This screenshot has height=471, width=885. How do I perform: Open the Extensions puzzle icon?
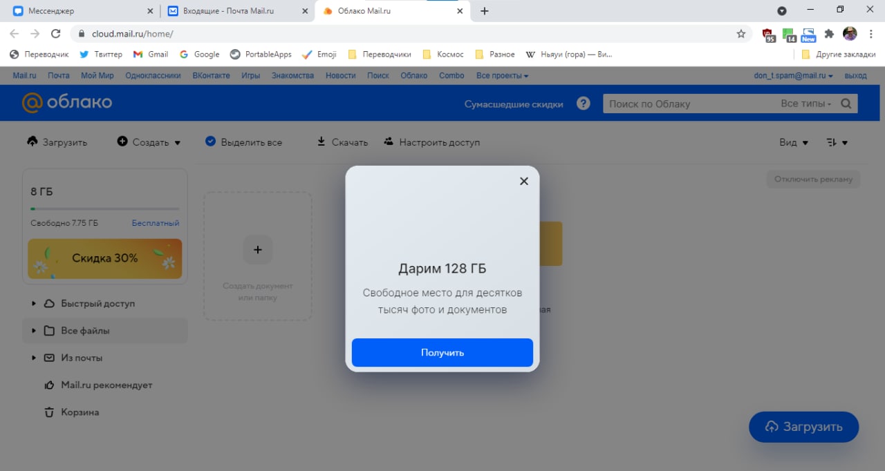click(x=829, y=33)
